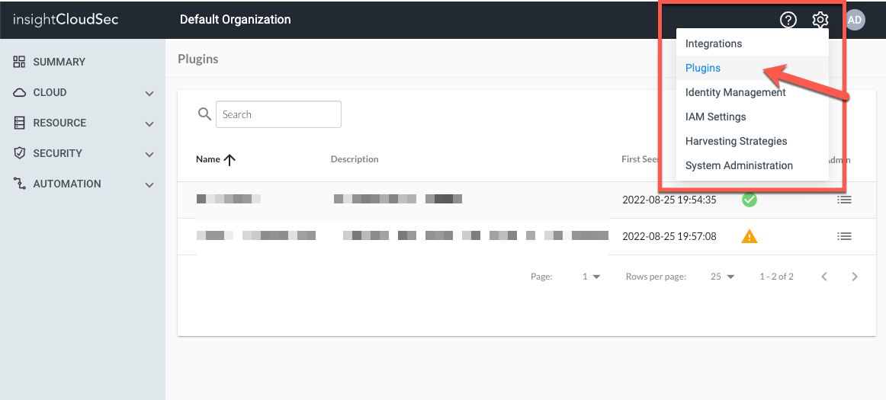This screenshot has width=886, height=400.
Task: Select IAM Settings menu item
Action: pyautogui.click(x=753, y=117)
